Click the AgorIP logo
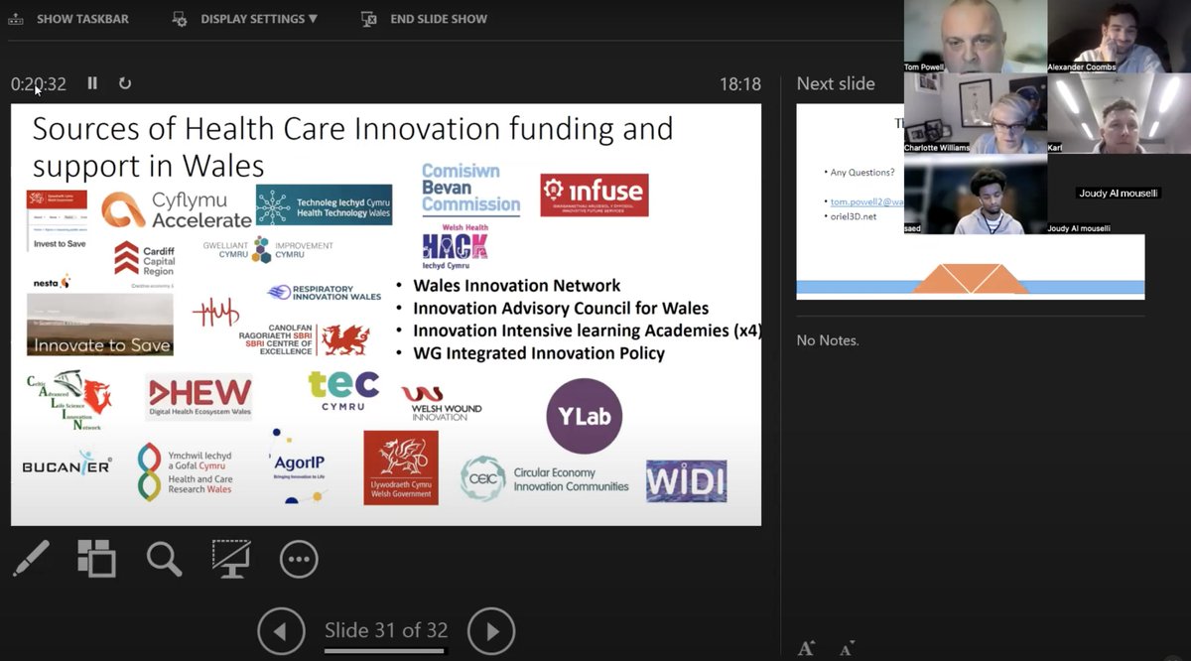This screenshot has width=1191, height=661. click(x=298, y=464)
